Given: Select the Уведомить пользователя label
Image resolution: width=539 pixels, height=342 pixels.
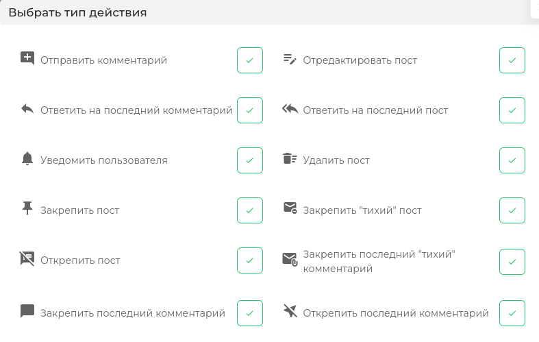Looking at the screenshot, I should [104, 160].
